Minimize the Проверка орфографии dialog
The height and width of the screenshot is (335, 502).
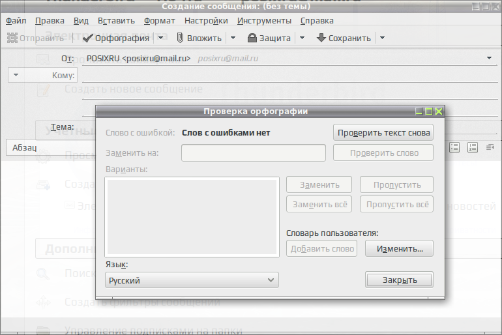[419, 111]
